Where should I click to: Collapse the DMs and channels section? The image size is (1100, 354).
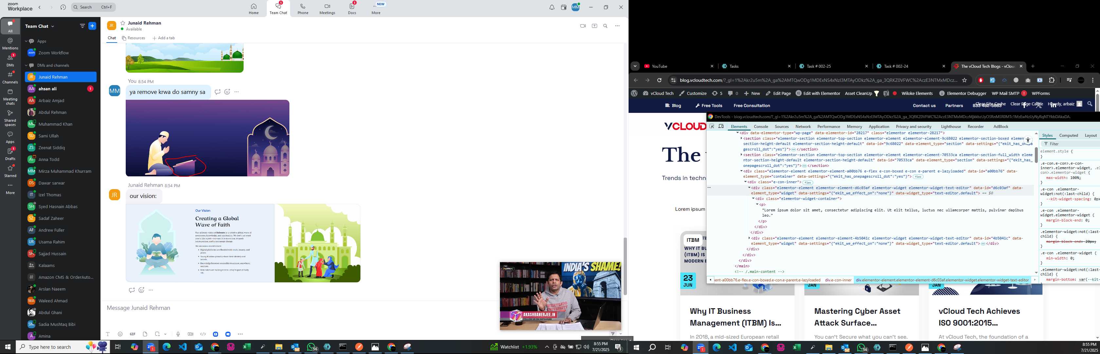tap(26, 66)
